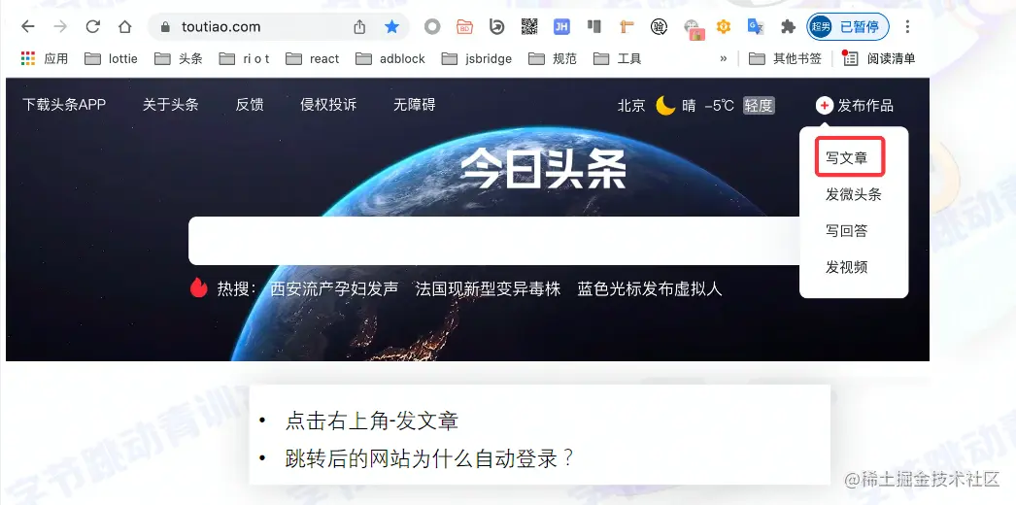Open hot search 蓝色光标发布虚拟人
The image size is (1016, 505).
click(x=650, y=288)
